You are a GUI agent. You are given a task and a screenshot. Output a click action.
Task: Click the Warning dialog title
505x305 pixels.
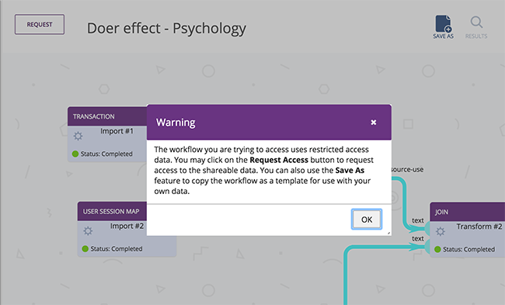coord(176,123)
